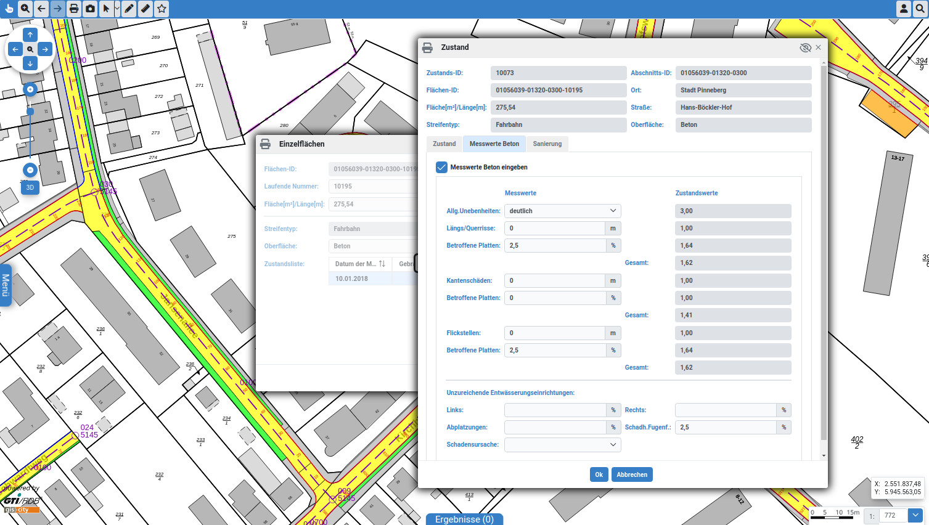Open the Allg.Unebenheiten dropdown
The height and width of the screenshot is (525, 929).
click(x=562, y=211)
